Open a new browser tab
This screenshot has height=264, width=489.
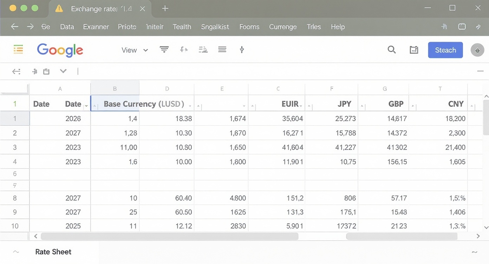coord(165,8)
